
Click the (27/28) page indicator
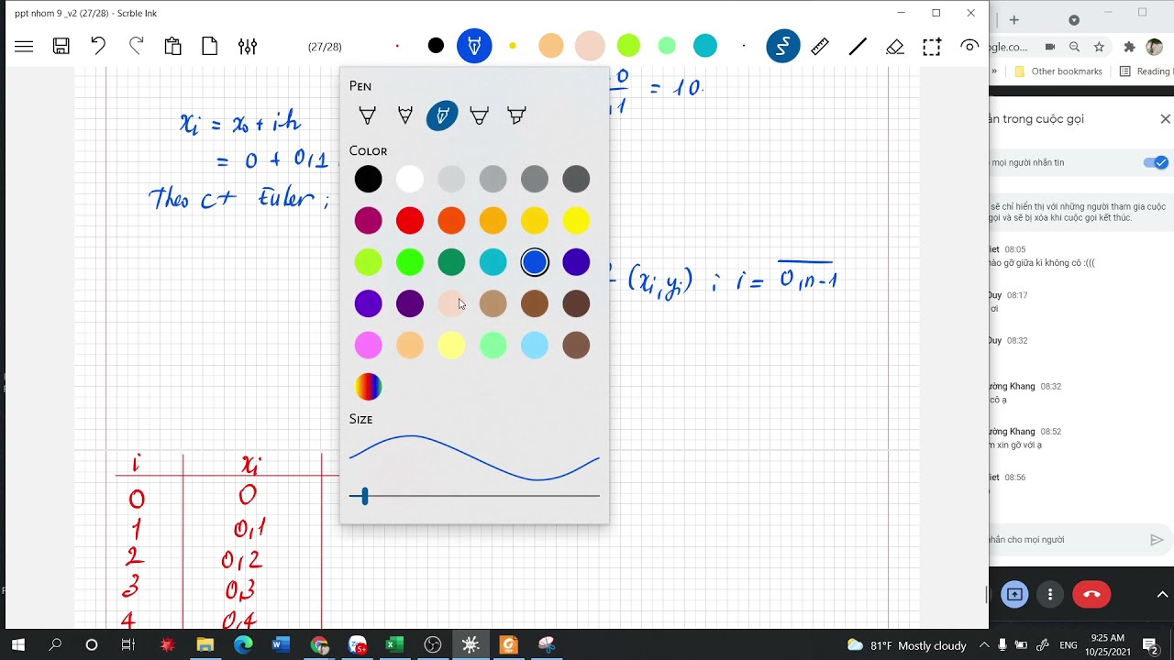325,47
